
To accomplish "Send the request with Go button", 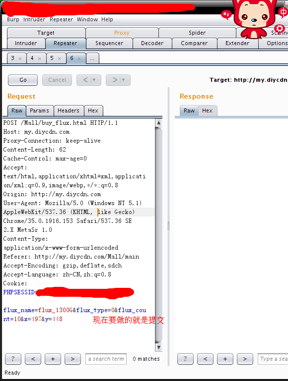I will point(23,80).
